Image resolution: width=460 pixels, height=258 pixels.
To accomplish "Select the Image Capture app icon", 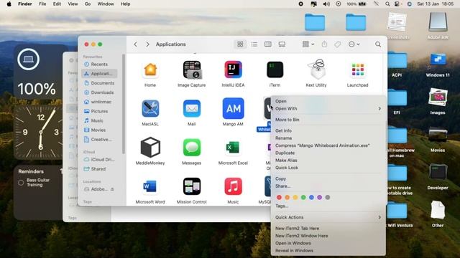I will pos(192,70).
